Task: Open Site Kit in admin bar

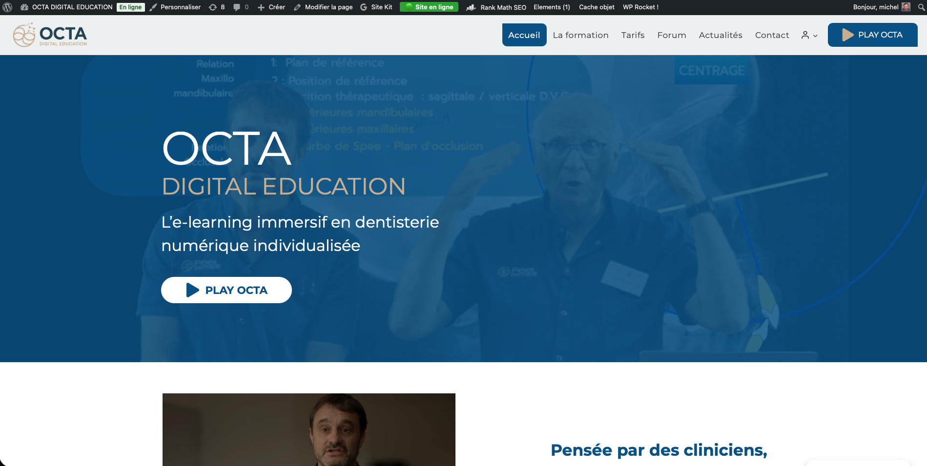Action: click(x=376, y=7)
